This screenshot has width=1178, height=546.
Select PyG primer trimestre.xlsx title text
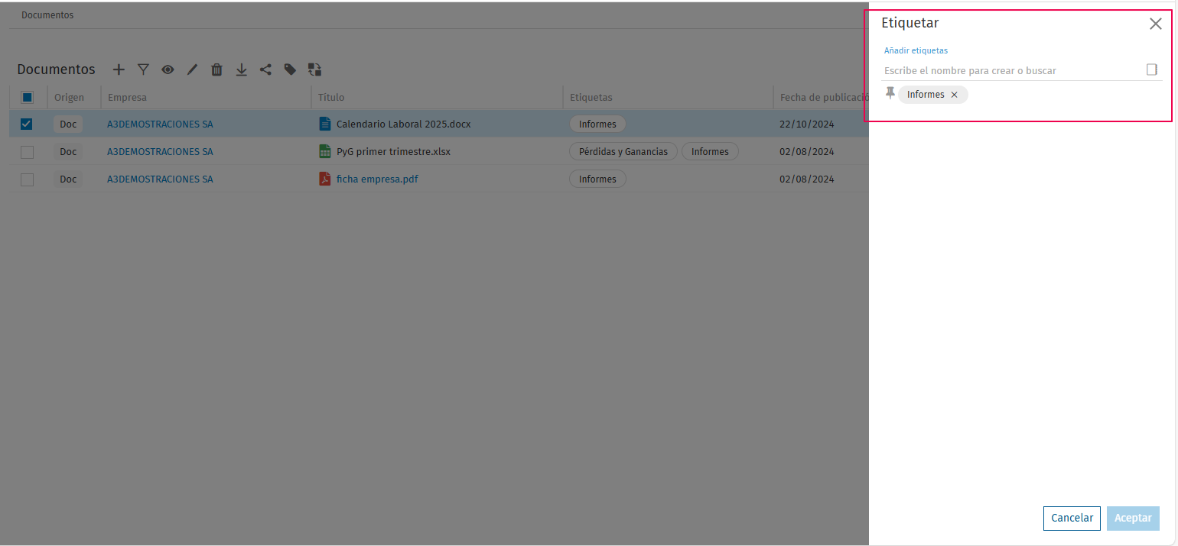[393, 151]
